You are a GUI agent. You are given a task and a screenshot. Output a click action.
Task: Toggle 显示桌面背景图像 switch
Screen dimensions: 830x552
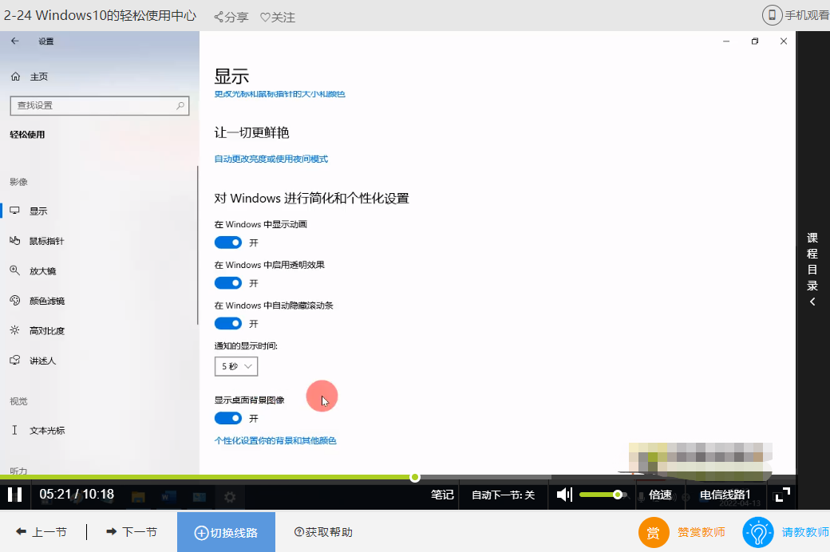point(228,418)
